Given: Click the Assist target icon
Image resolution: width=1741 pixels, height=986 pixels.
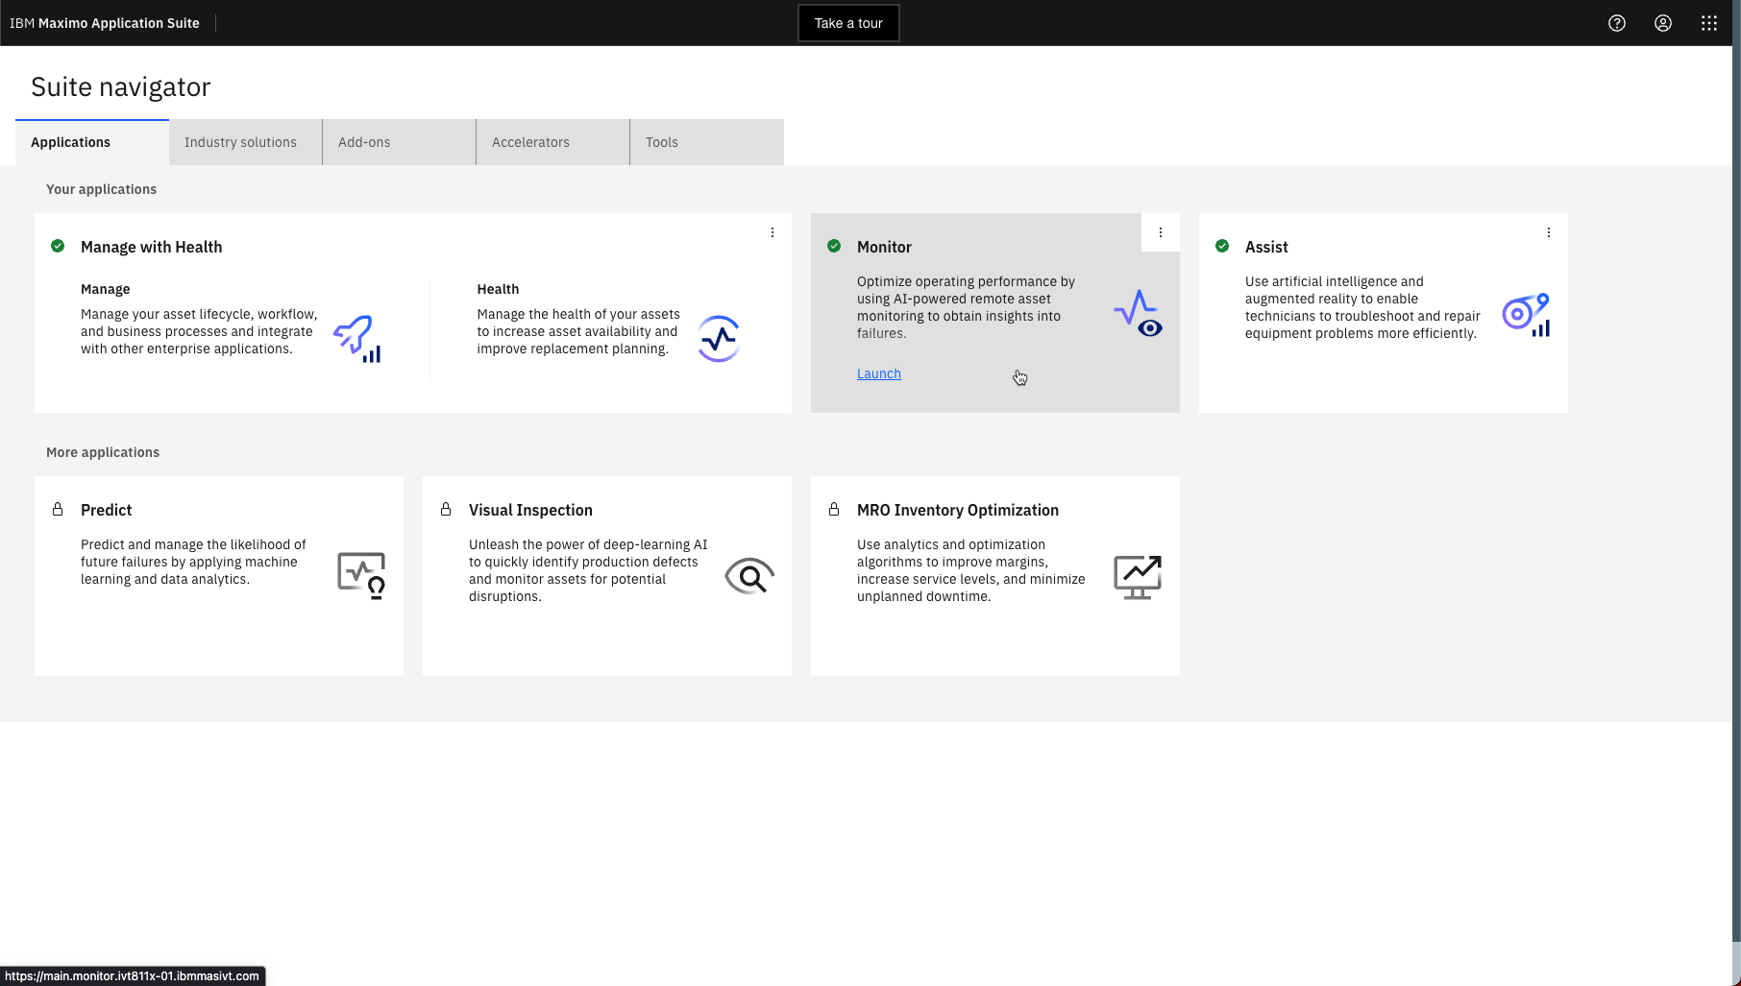Looking at the screenshot, I should click(x=1526, y=315).
